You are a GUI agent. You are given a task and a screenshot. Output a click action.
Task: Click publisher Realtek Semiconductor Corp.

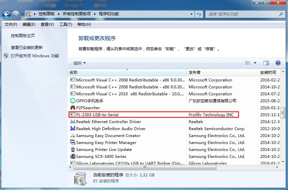217,129
